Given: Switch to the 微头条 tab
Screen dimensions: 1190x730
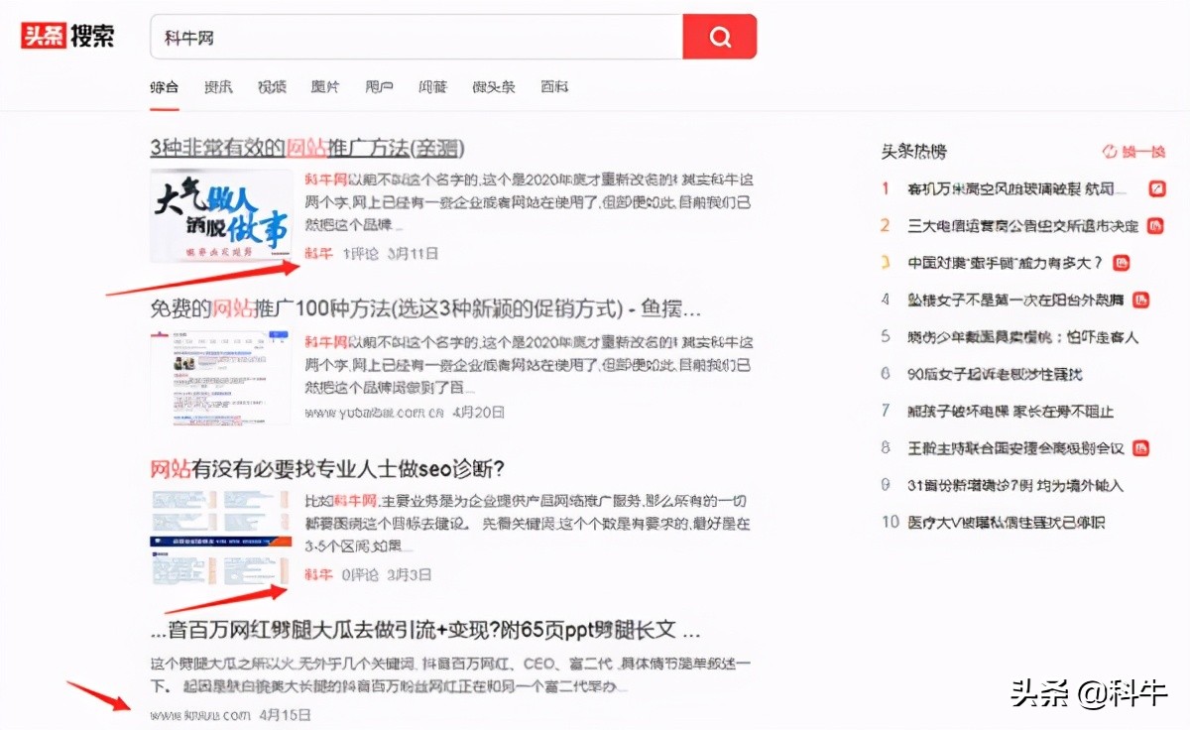Looking at the screenshot, I should point(494,87).
